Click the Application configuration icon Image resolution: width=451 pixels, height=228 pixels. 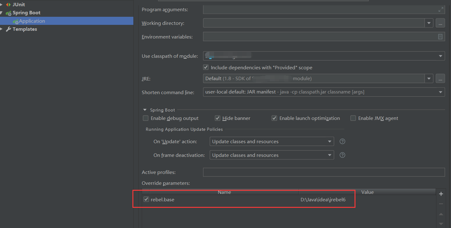(x=16, y=21)
